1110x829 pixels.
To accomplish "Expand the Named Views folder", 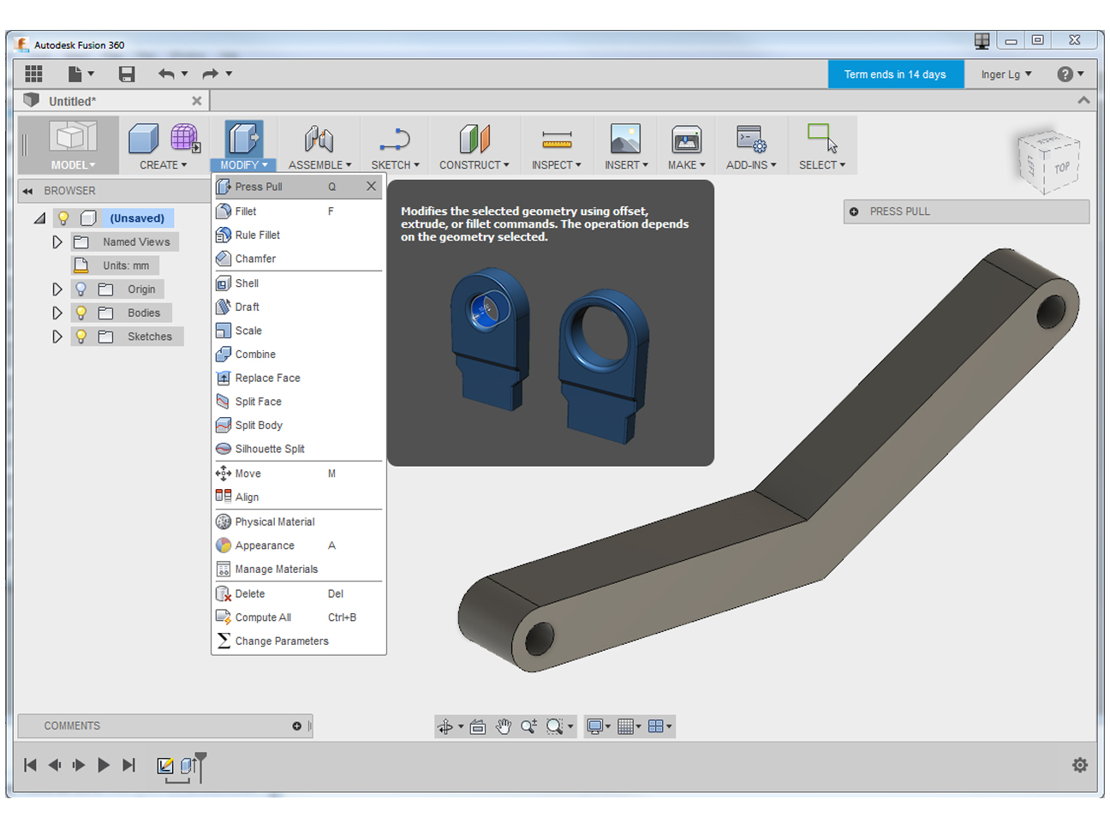I will [57, 242].
